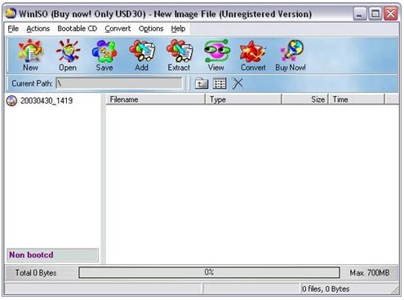This screenshot has height=300, width=404.
Task: Sort by the Type column header
Action: pyautogui.click(x=243, y=99)
